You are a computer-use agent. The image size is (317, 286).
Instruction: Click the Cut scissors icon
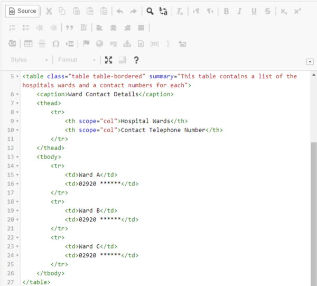coord(49,11)
